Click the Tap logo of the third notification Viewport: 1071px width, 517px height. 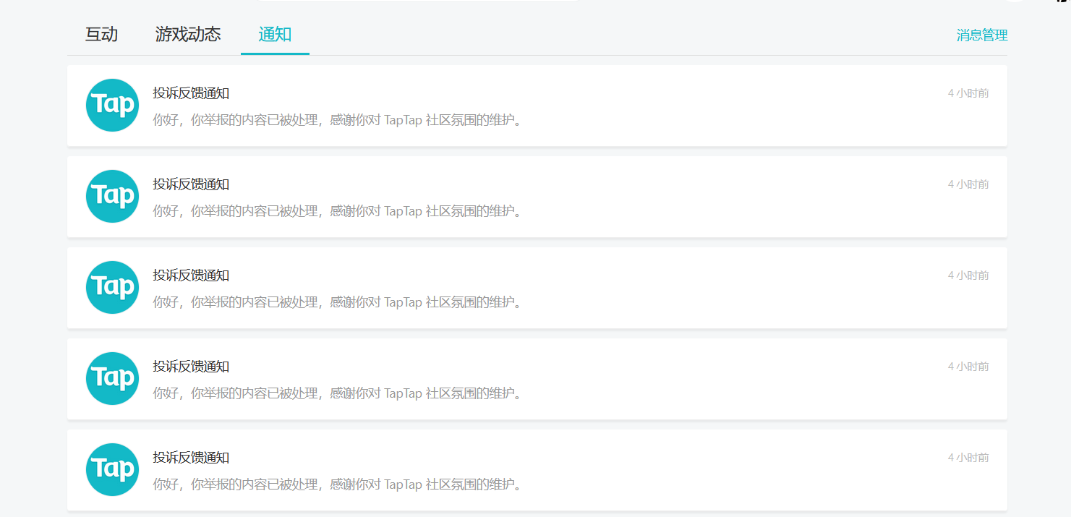(x=112, y=287)
